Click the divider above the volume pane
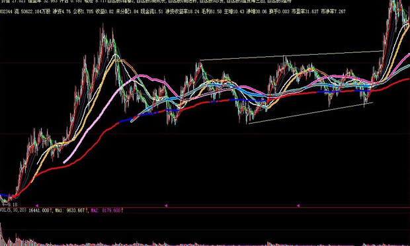Image resolution: width=410 pixels, height=246 pixels. coord(205,208)
